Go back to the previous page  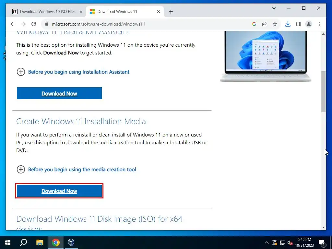click(x=13, y=24)
